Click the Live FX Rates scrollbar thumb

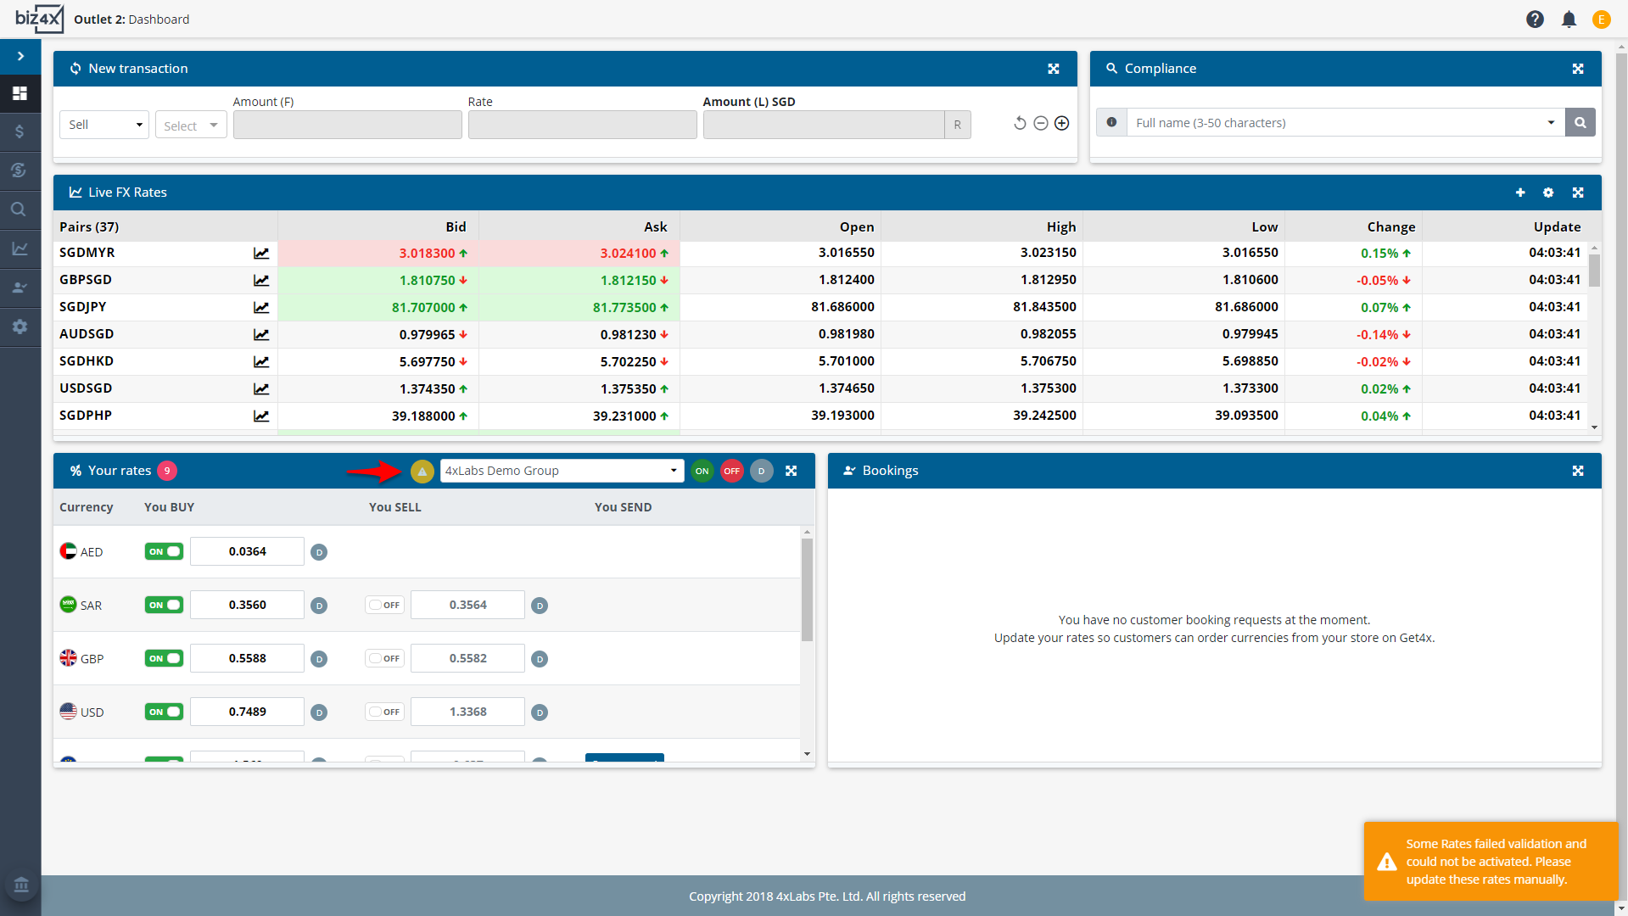[1594, 270]
